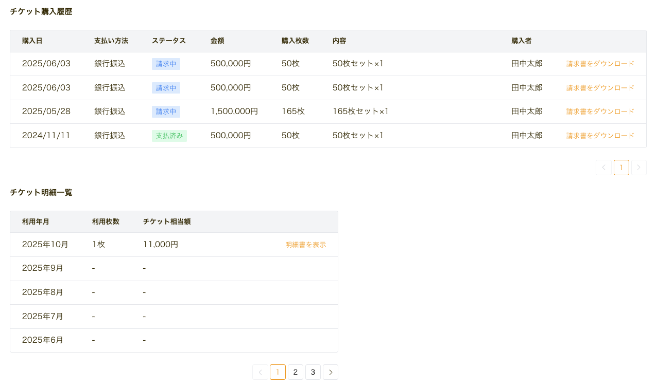
Task: Click the 支払済み status badge
Action: pos(169,136)
